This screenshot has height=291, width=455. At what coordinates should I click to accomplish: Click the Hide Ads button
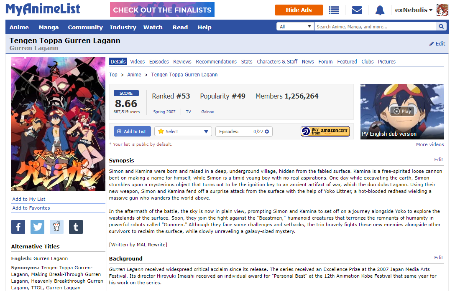299,10
